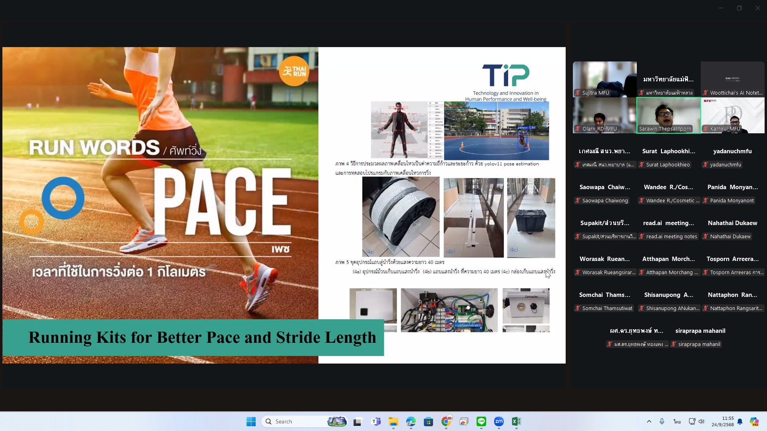Viewport: 767px width, 431px height.
Task: Open Copilot icon in system tray
Action: (754, 421)
